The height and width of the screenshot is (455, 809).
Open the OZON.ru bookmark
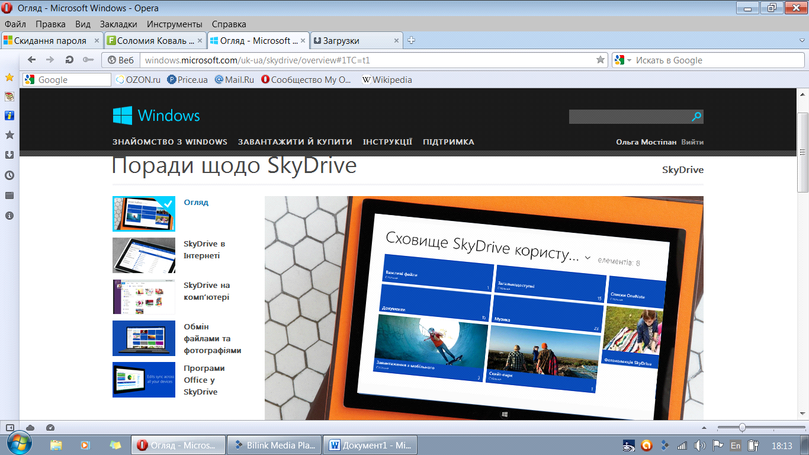click(x=138, y=79)
